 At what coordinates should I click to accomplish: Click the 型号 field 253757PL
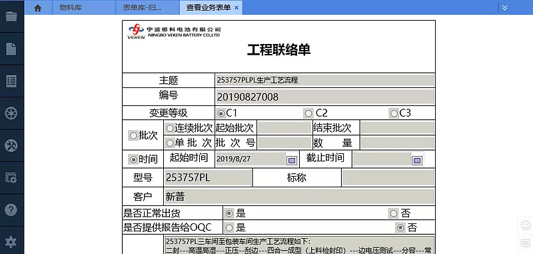tap(208, 178)
